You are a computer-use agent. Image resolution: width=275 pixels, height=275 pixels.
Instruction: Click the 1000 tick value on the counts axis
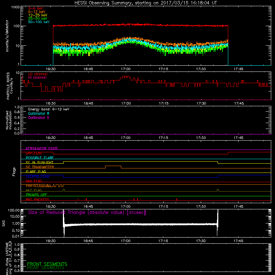(15, 7)
